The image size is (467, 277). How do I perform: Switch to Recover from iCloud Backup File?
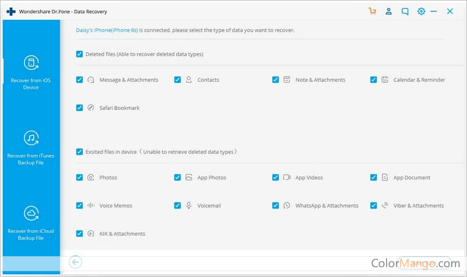[31, 234]
